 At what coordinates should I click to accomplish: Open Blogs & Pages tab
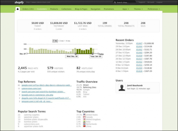click(81, 9)
